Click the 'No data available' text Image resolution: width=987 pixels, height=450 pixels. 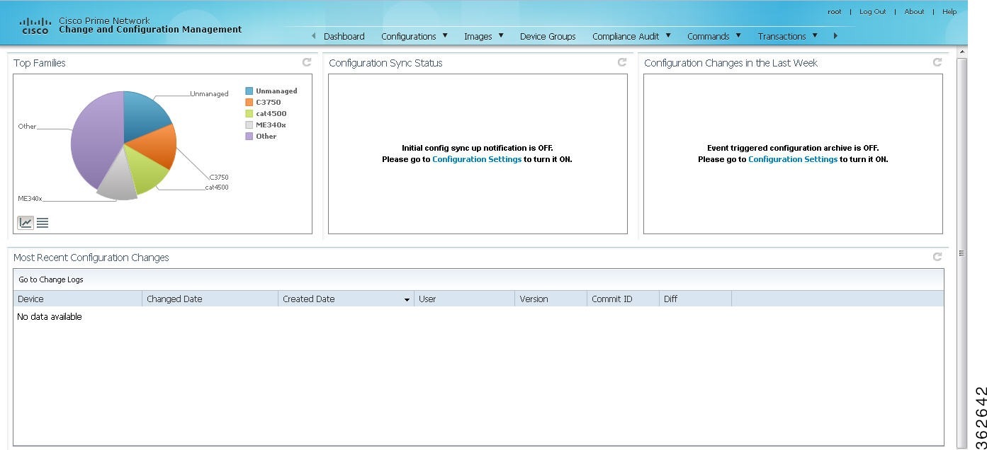click(50, 317)
